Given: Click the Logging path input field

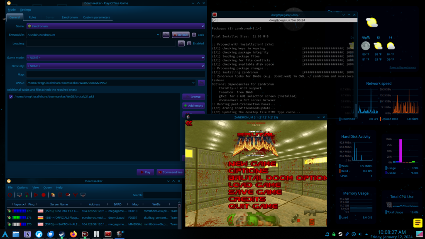Looking at the screenshot, I should tap(101, 43).
